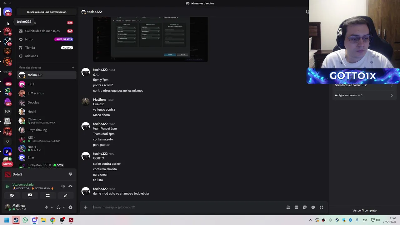This screenshot has width=400, height=225.
Task: Open DM with Hochi
Action: tap(46, 112)
